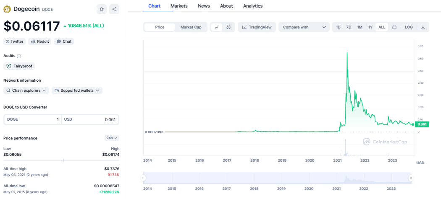The image size is (441, 199).
Task: Switch to the Chart tab
Action: 155,6
